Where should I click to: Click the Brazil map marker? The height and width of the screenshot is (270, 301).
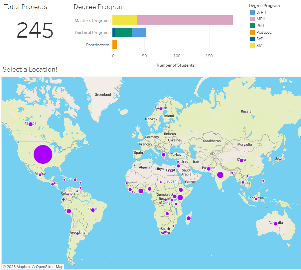pos(93,210)
